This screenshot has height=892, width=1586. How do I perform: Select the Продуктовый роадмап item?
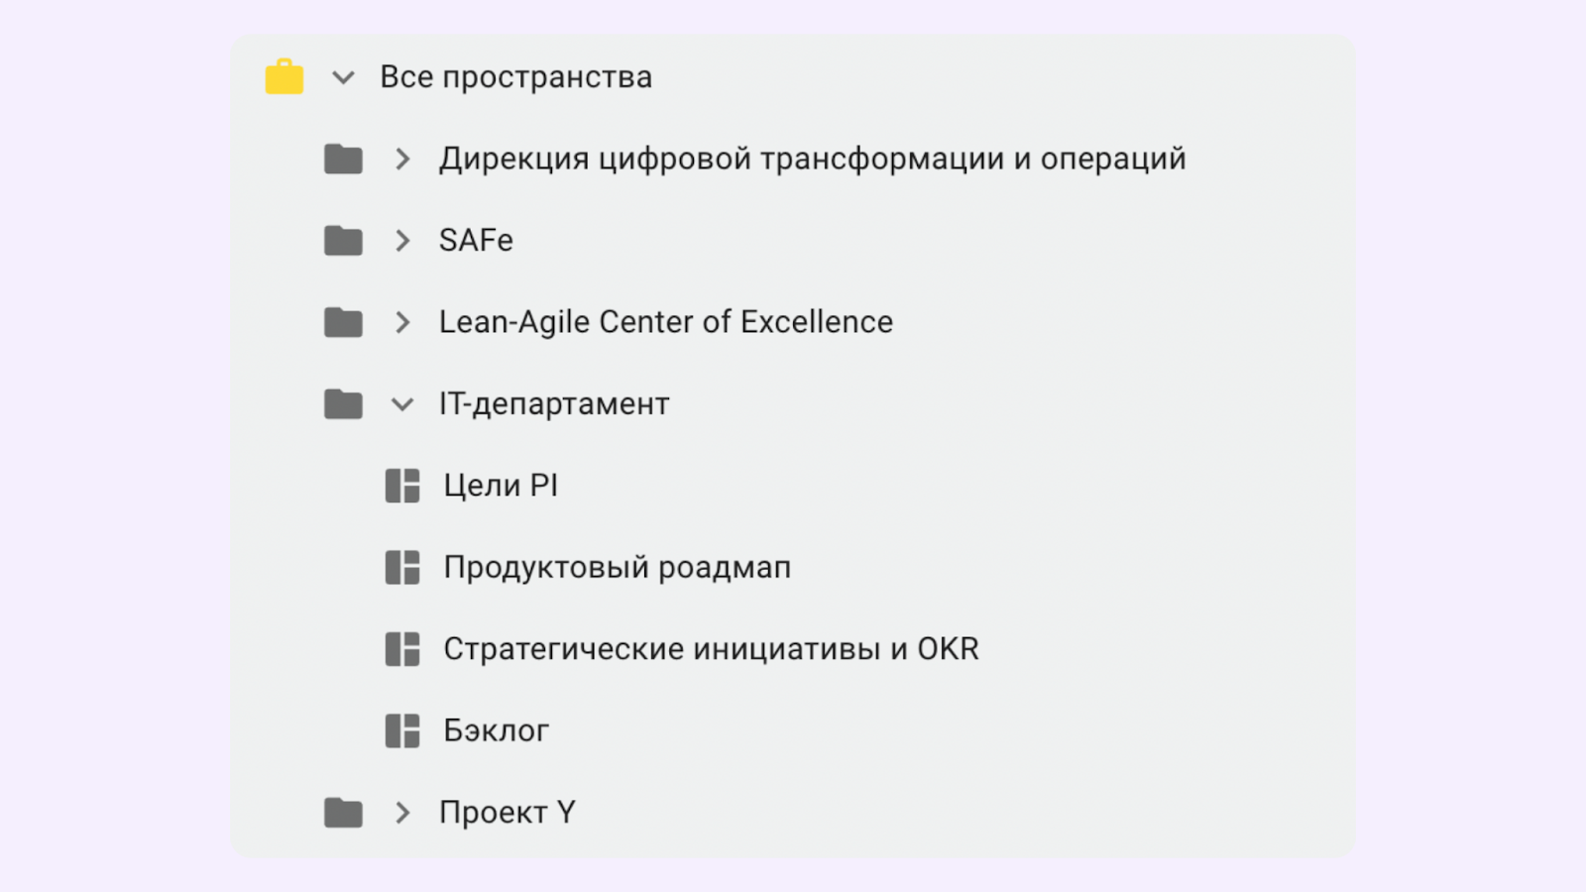point(617,567)
